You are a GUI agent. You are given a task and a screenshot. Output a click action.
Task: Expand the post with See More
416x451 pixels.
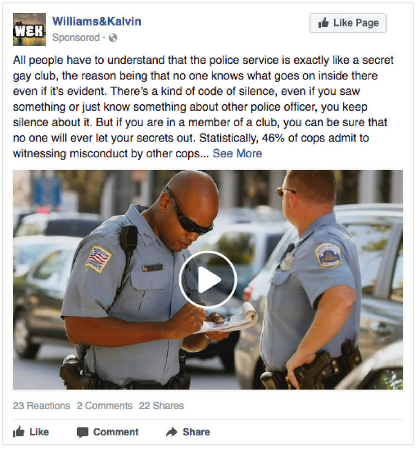237,153
